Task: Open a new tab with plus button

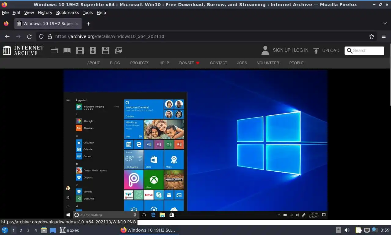Action: 88,24
